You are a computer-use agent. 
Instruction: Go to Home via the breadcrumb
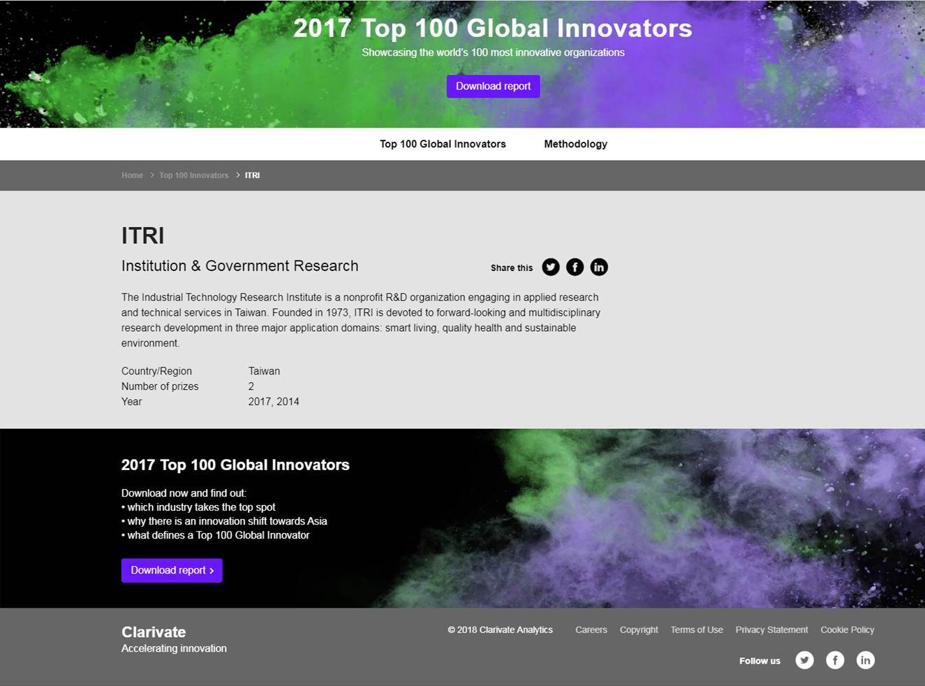[132, 175]
